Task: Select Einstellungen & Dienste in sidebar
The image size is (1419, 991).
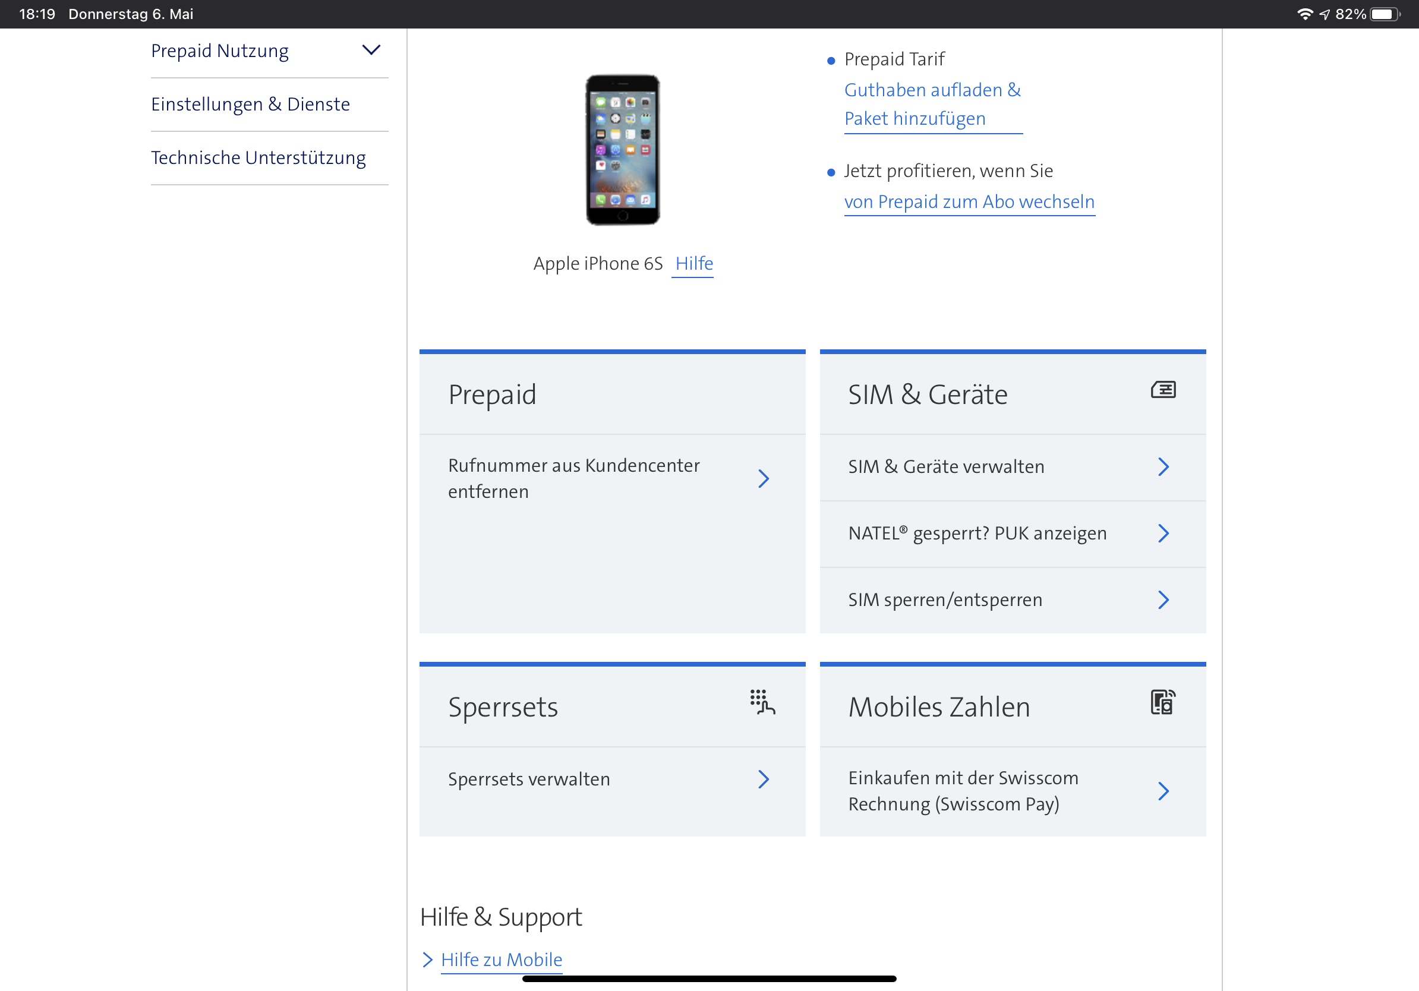Action: point(250,105)
